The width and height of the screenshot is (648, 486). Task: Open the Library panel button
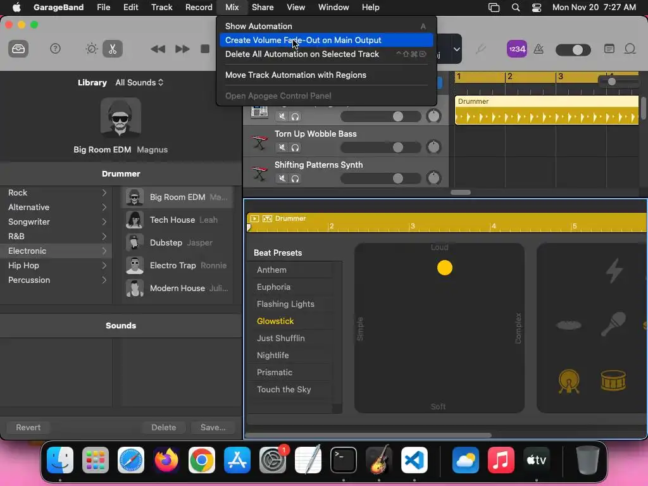18,49
